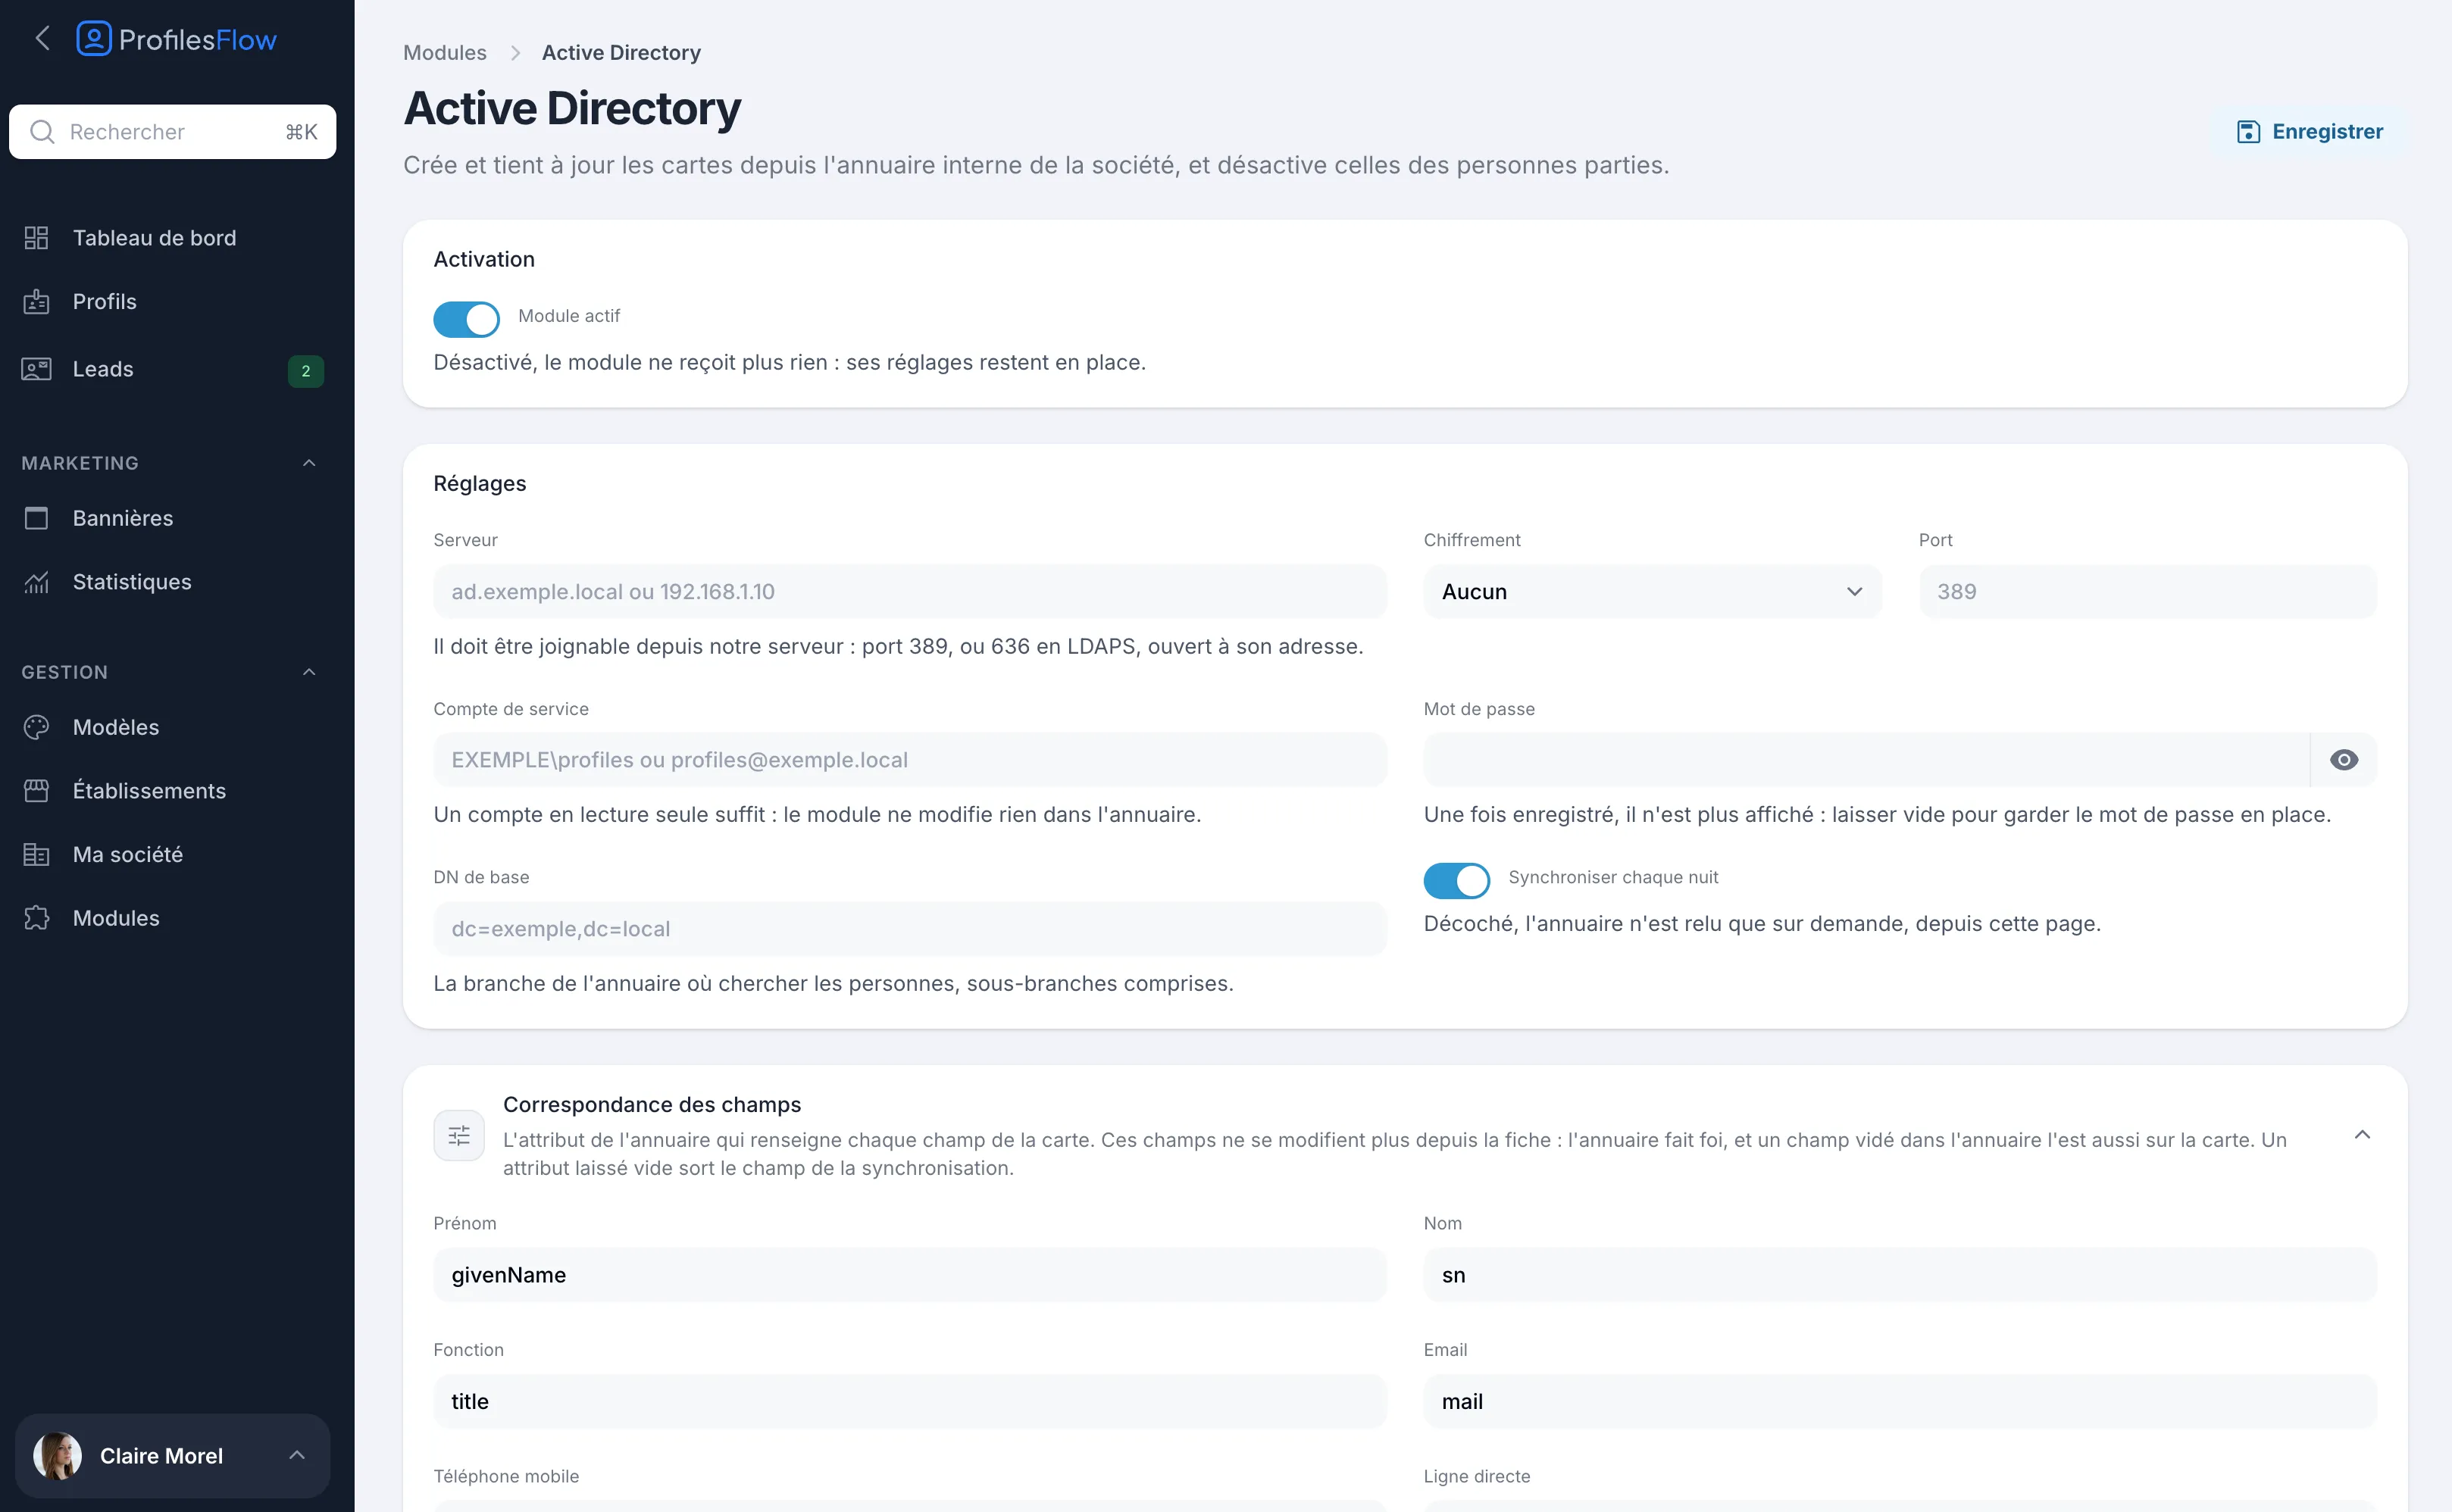Click the Tableau de bord grid icon
This screenshot has width=2452, height=1512.
(36, 238)
